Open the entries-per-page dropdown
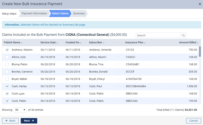Viewport: 203px width, 125px height. click(20, 110)
